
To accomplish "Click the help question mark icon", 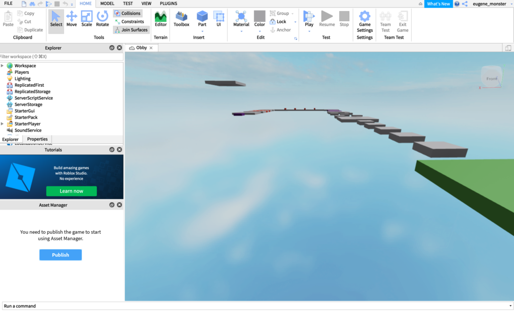I will click(457, 4).
